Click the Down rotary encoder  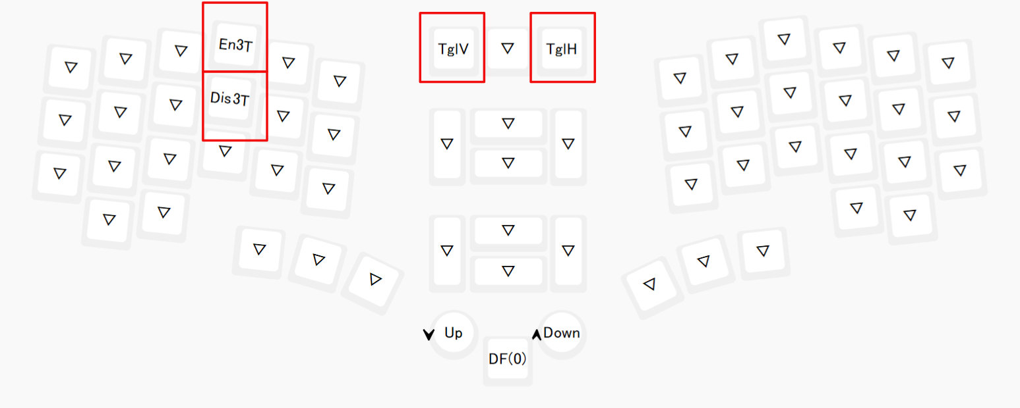(562, 333)
